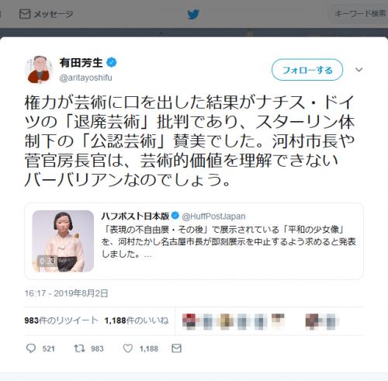Click the verified badge beside 有田芳生
Screen dimensions: 388x381
click(x=112, y=63)
